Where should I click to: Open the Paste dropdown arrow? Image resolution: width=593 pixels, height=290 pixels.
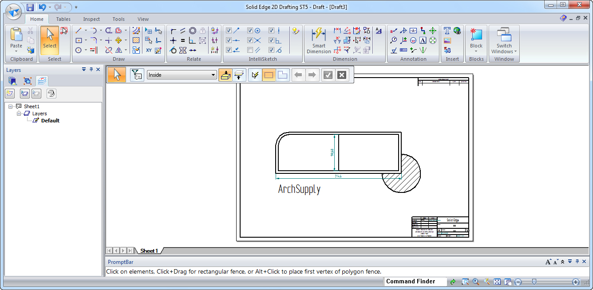pos(16,51)
